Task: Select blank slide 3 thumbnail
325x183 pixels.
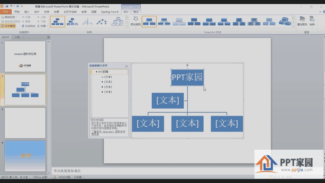Action: (x=25, y=123)
